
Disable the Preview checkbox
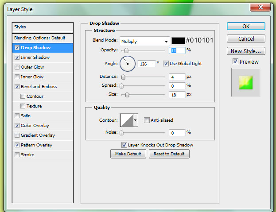click(x=235, y=62)
